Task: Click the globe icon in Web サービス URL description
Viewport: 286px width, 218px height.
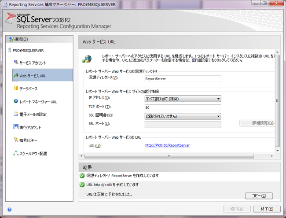Action: click(87, 59)
